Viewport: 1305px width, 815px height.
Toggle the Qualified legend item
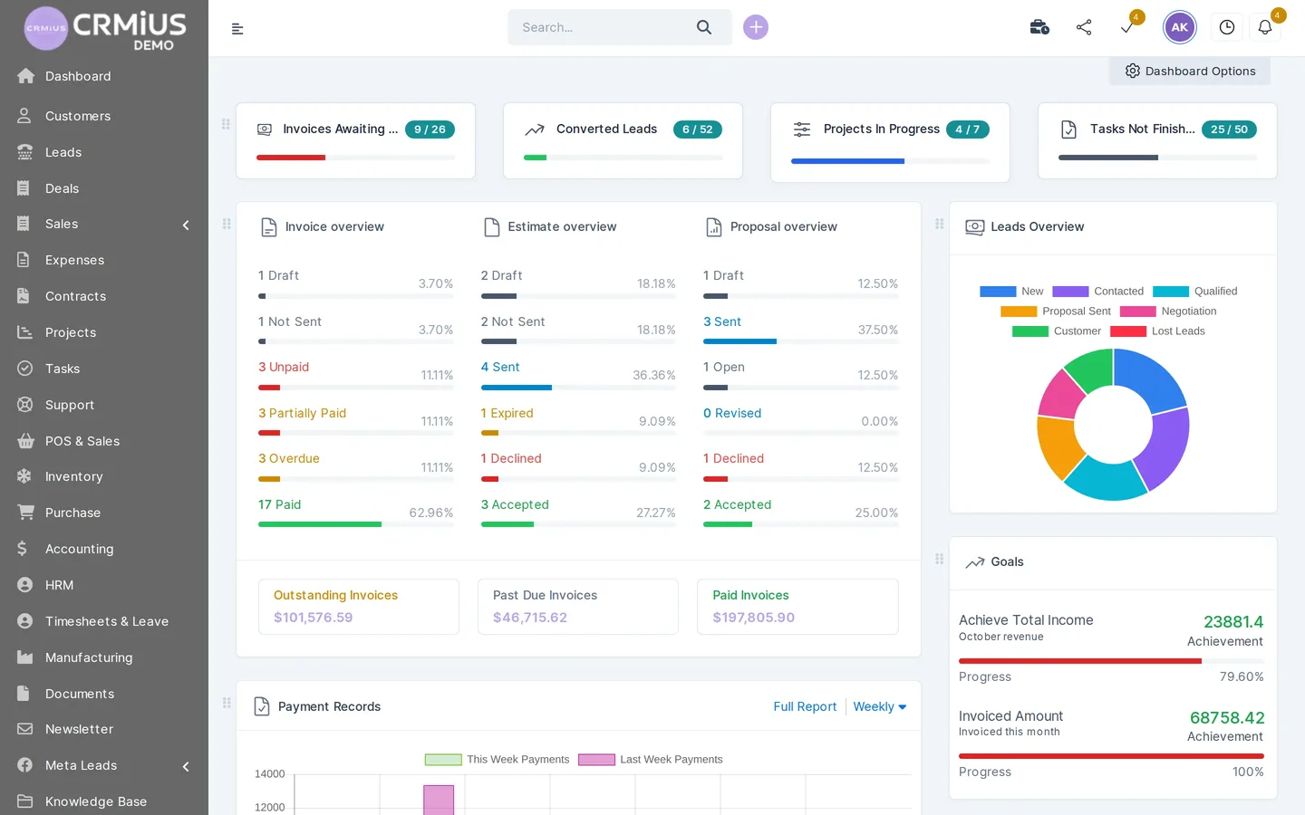tap(1194, 292)
